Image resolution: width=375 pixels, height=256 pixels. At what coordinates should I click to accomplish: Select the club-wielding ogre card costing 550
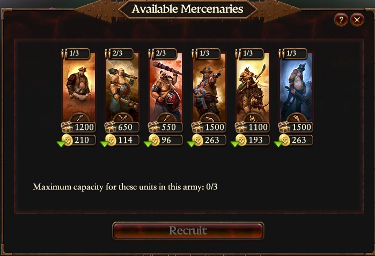point(166,87)
